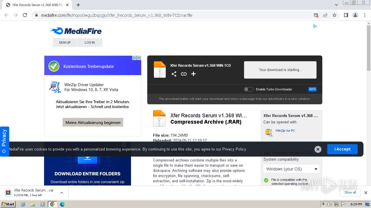Viewport: 371px width, 208px height.
Task: Click Meine Aktualisierung beginnen
Action: [93, 122]
